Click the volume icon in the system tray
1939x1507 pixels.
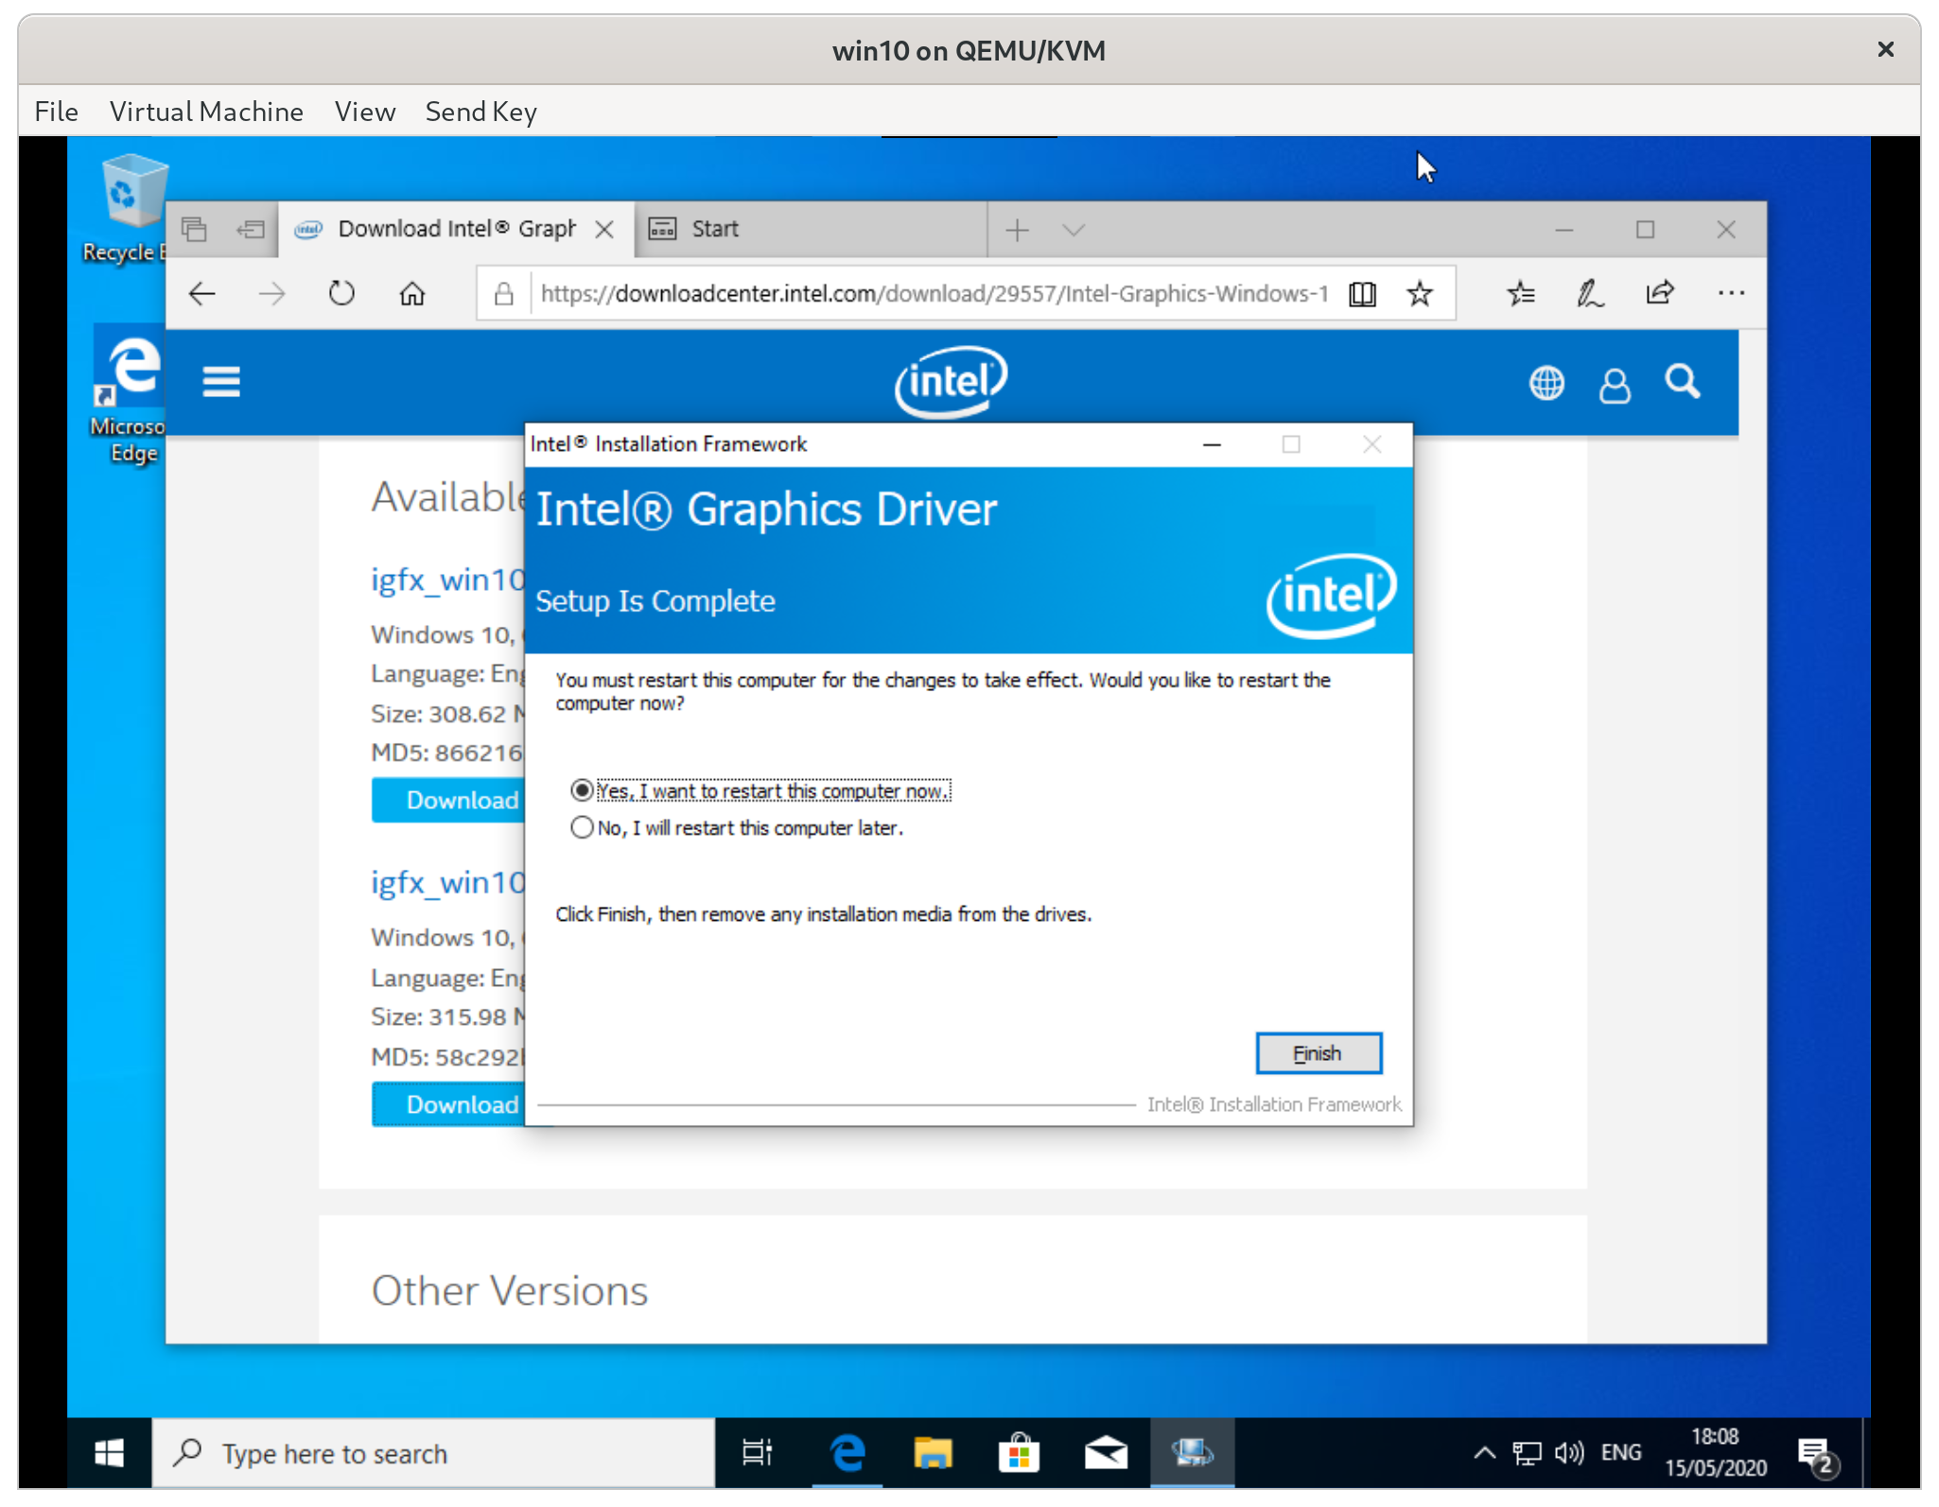coord(1569,1453)
